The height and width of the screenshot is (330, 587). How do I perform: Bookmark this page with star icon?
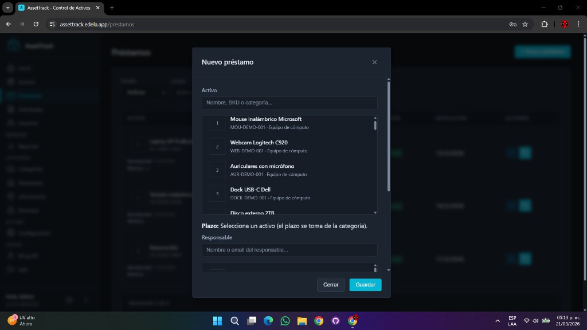point(525,24)
